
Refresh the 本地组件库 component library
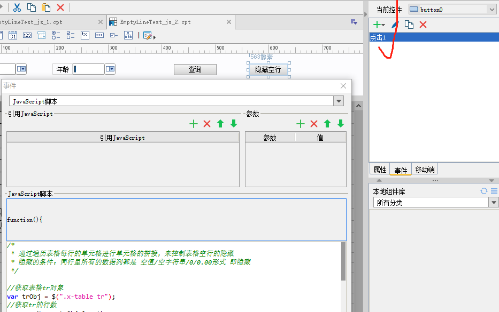[483, 191]
